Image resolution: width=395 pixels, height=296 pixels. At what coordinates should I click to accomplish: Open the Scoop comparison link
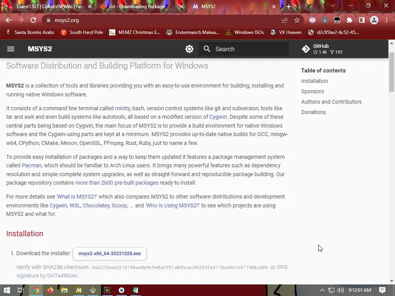tap(119, 205)
